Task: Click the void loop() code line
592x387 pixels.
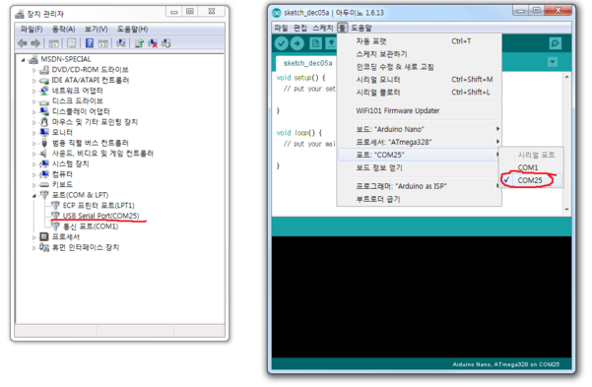Action: (299, 133)
